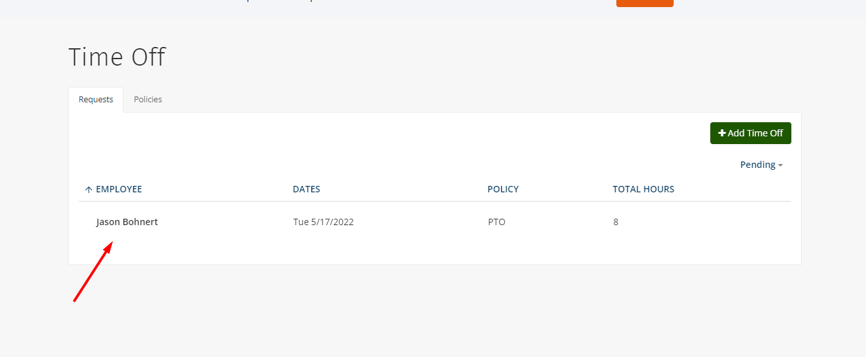866x357 pixels.
Task: Click the Add Time Off button
Action: tap(751, 133)
